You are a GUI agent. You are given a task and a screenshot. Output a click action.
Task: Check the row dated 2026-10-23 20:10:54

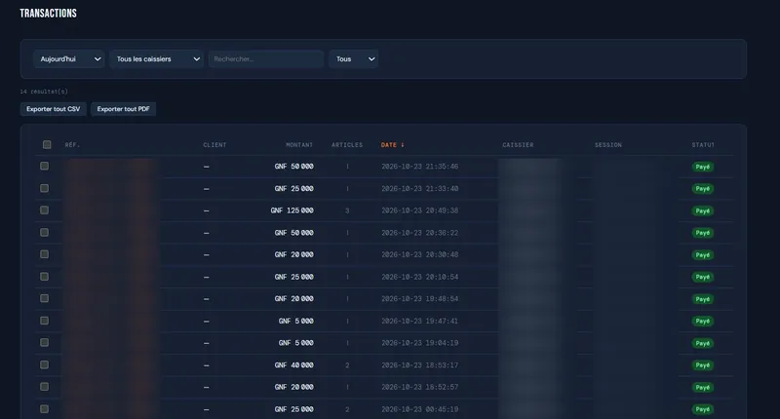(x=44, y=277)
